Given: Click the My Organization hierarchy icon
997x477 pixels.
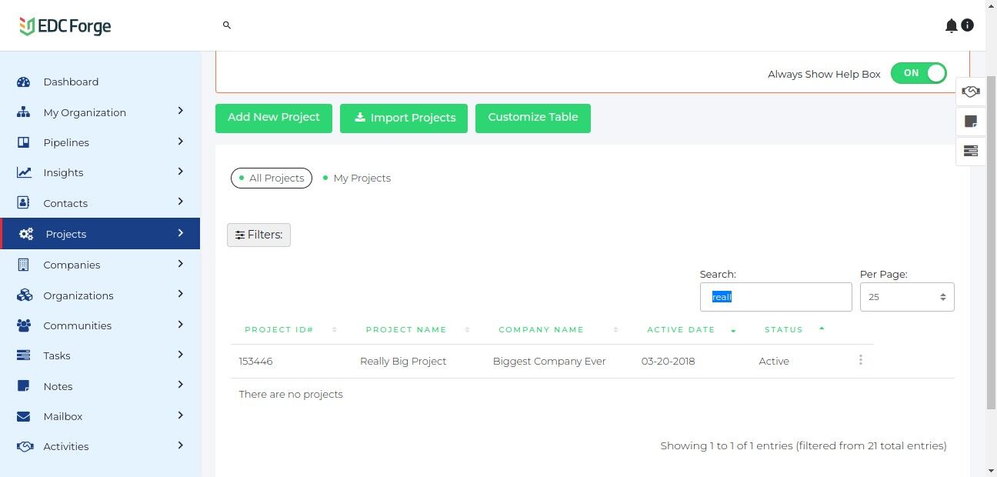Looking at the screenshot, I should click(x=23, y=112).
